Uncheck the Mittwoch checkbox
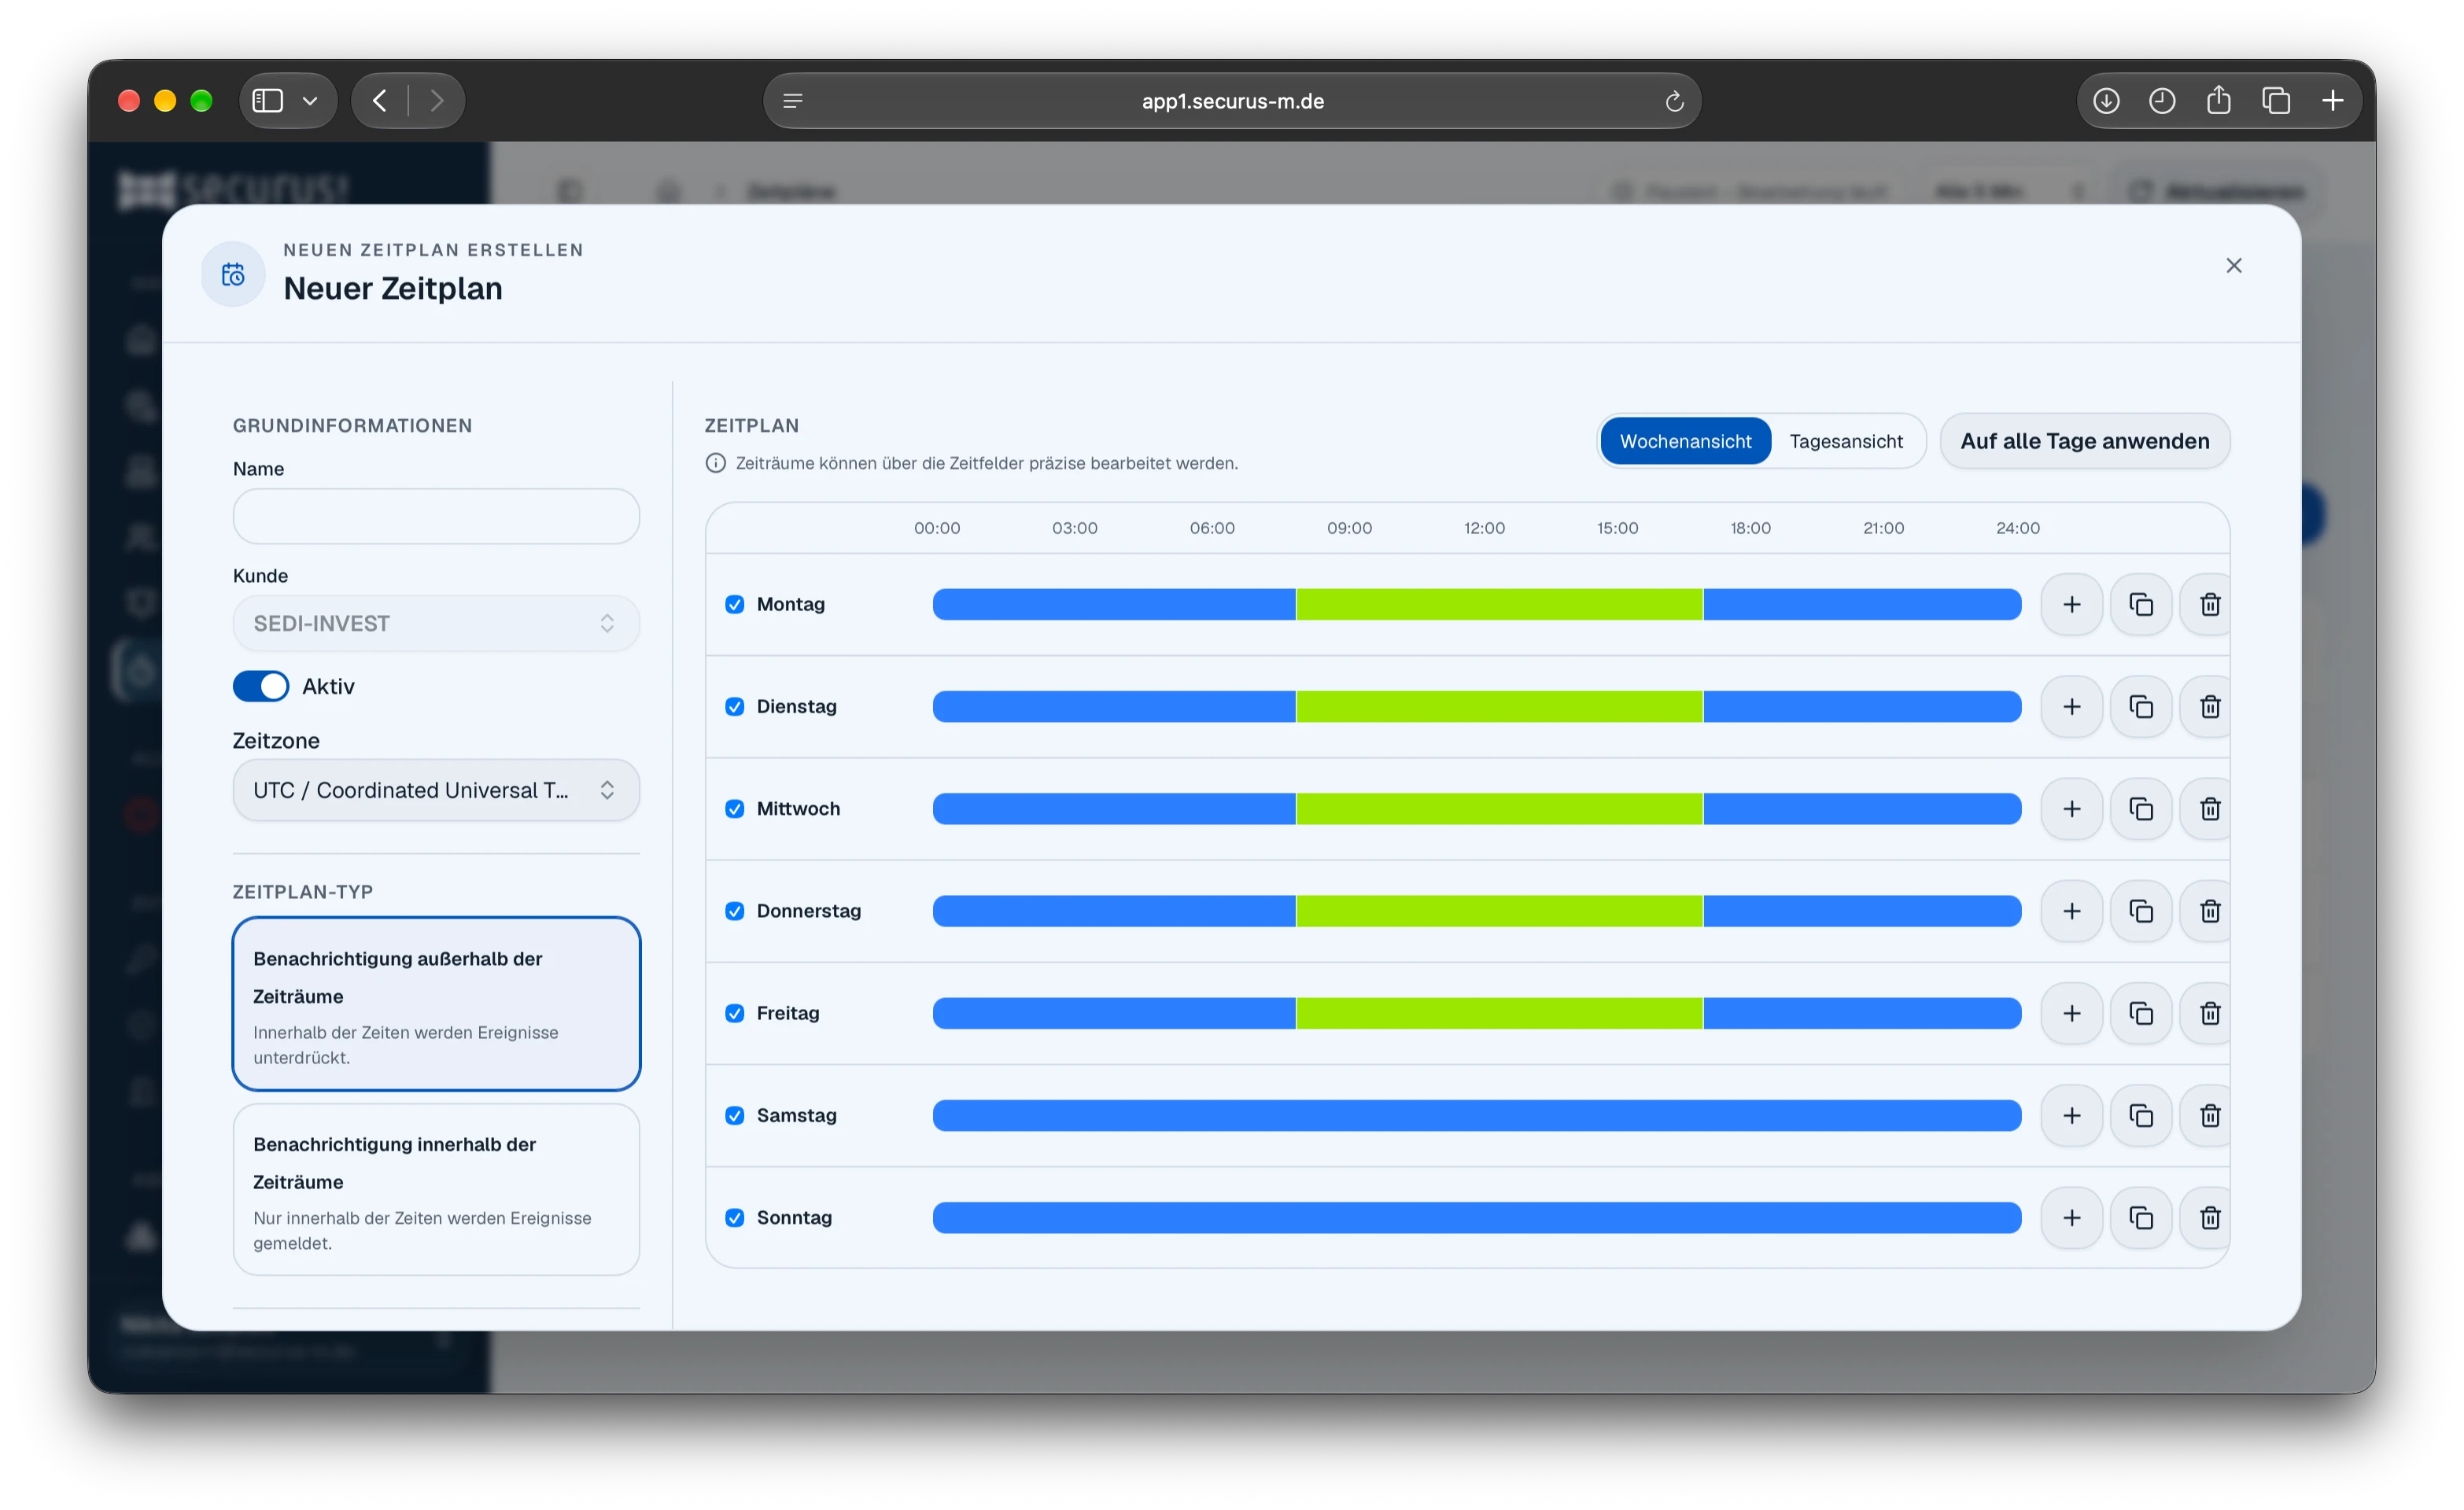Viewport: 2464px width, 1510px height. tap(734, 808)
